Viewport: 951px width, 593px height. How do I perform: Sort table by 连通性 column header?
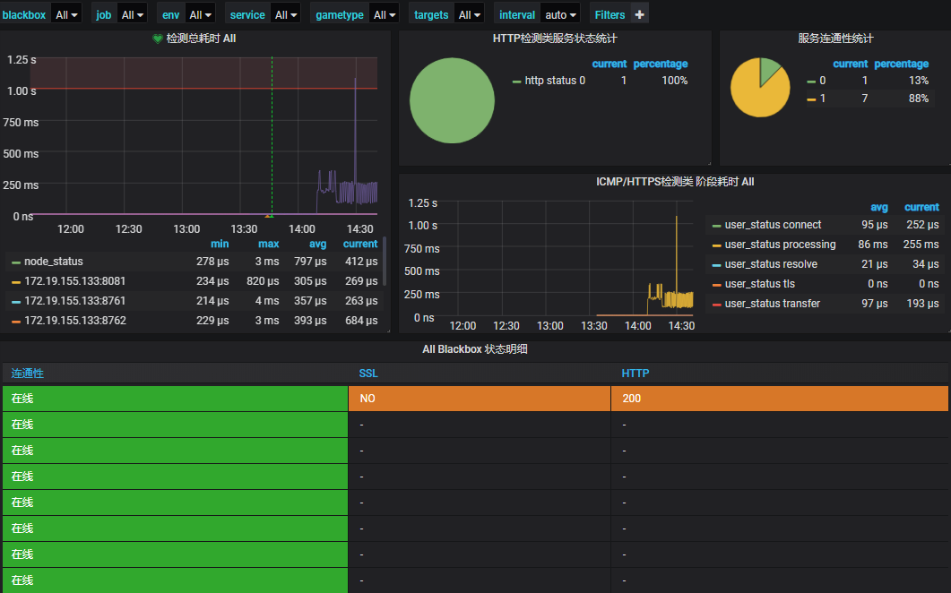point(27,374)
